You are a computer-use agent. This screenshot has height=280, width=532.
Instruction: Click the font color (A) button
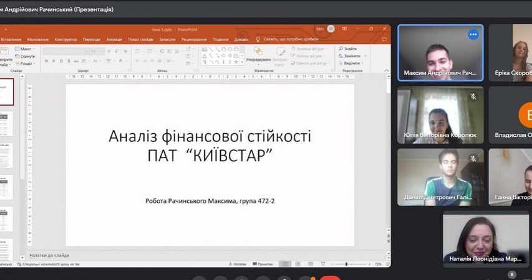coord(120,61)
